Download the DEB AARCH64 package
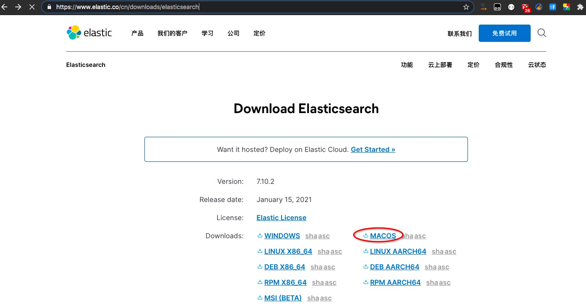The width and height of the screenshot is (586, 306). [x=395, y=267]
